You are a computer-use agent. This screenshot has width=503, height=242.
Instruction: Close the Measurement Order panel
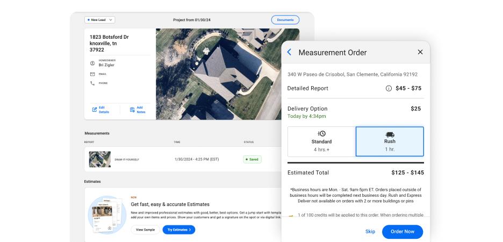420,52
